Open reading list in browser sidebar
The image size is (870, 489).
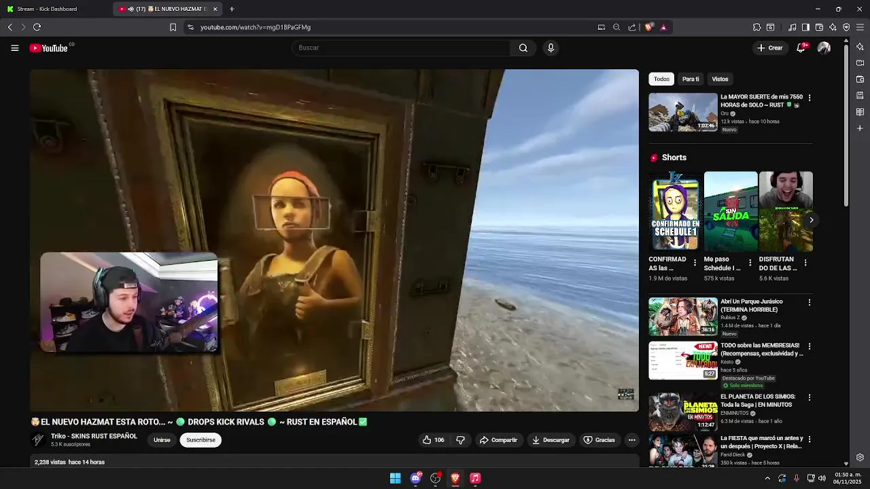click(860, 111)
